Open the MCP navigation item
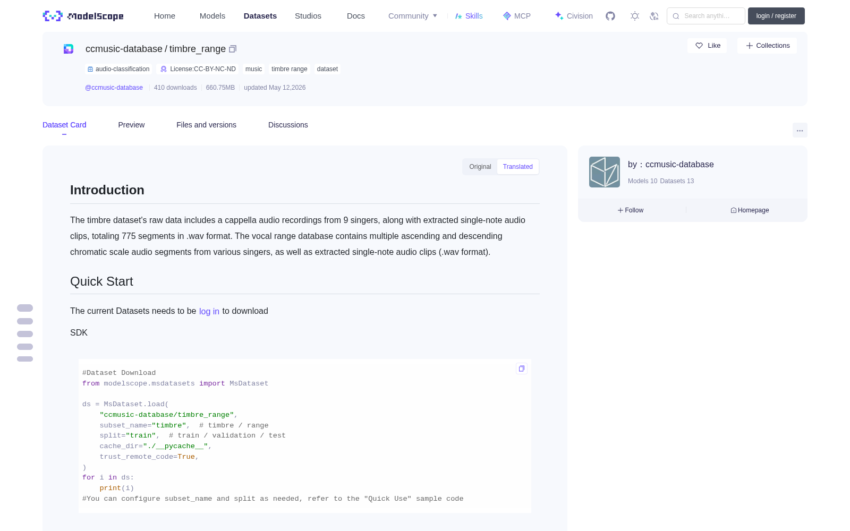 pos(517,16)
